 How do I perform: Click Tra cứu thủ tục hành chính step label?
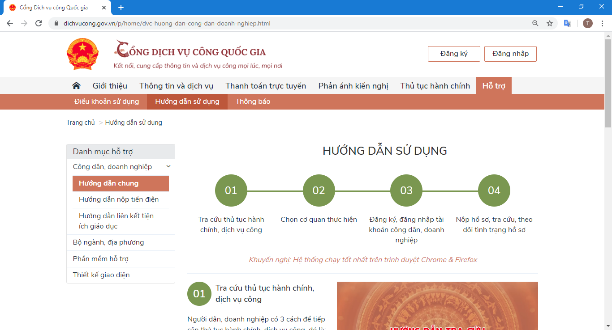click(231, 224)
